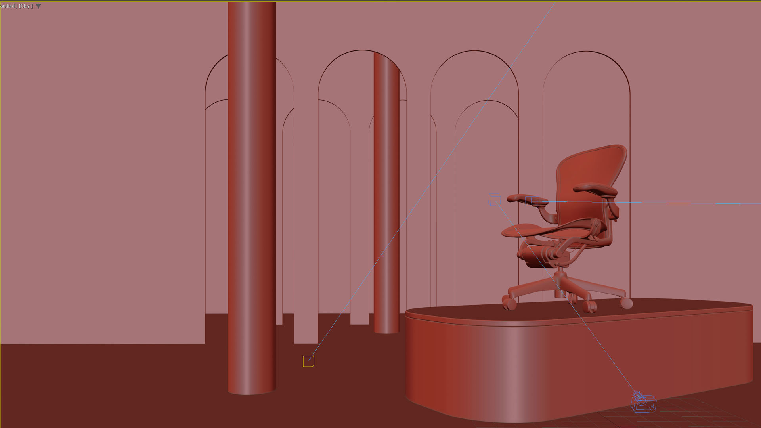
Task: Select the blue wireframe camera object
Action: click(643, 402)
